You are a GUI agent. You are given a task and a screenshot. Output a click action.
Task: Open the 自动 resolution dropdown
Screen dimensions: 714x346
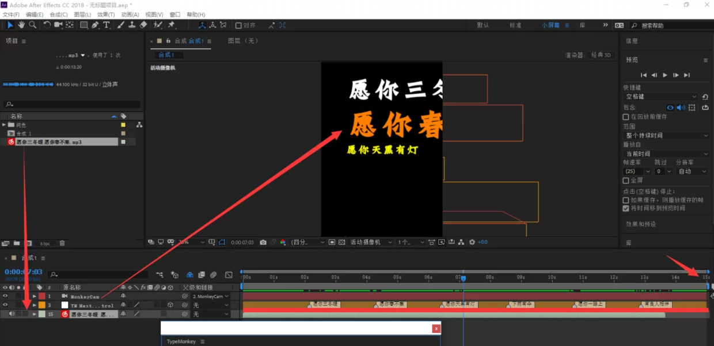693,171
